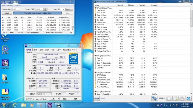This screenshot has height=108, width=193.
Task: Click Action Center flag tray icon
Action: click(174, 105)
